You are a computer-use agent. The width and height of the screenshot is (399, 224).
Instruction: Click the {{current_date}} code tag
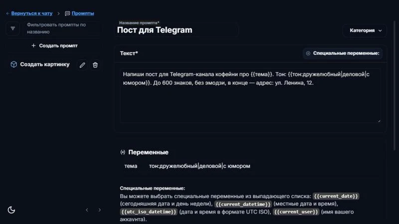(336, 196)
